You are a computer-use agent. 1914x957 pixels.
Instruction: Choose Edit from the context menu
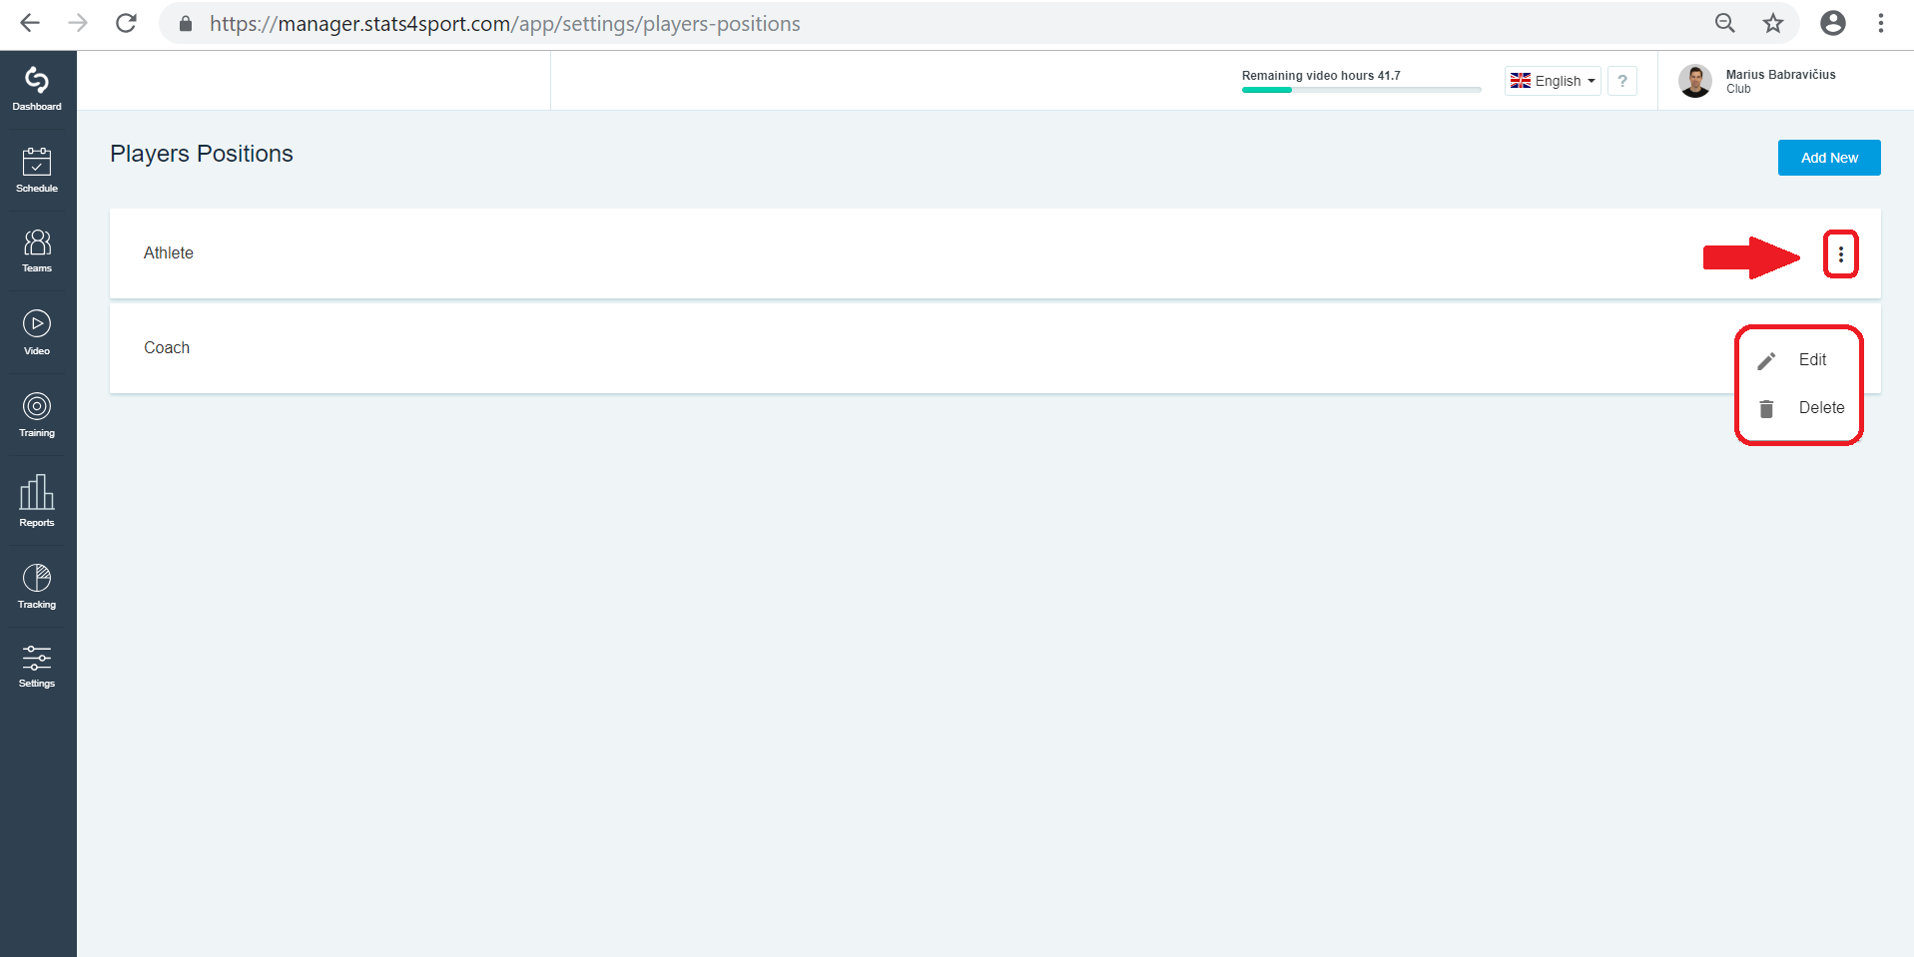tap(1799, 360)
